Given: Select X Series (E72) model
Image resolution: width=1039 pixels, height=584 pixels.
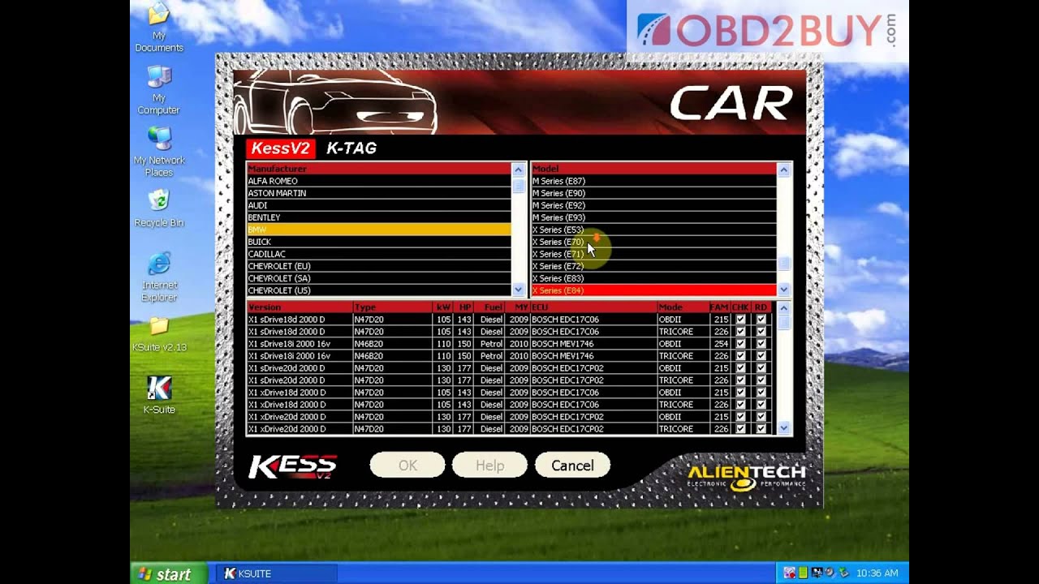Looking at the screenshot, I should (653, 266).
